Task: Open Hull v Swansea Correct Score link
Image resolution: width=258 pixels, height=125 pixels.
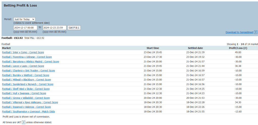Action: click(24, 93)
